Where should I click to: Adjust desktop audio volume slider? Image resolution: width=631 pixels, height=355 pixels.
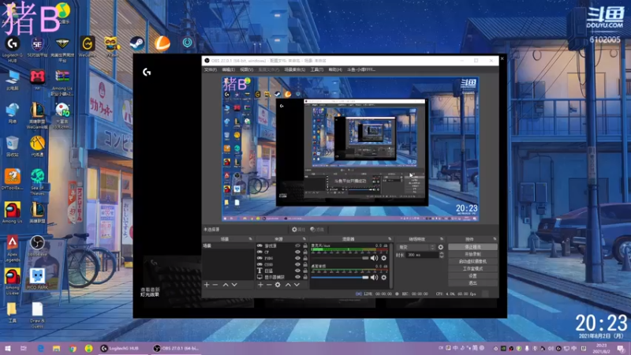tap(340, 278)
